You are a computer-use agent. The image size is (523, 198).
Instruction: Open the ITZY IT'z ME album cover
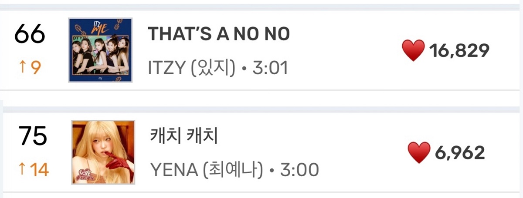pyautogui.click(x=100, y=50)
